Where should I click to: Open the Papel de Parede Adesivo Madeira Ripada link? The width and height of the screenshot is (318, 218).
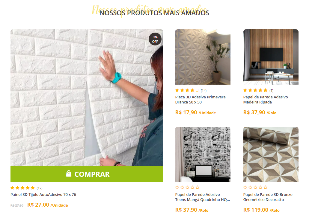(x=266, y=100)
